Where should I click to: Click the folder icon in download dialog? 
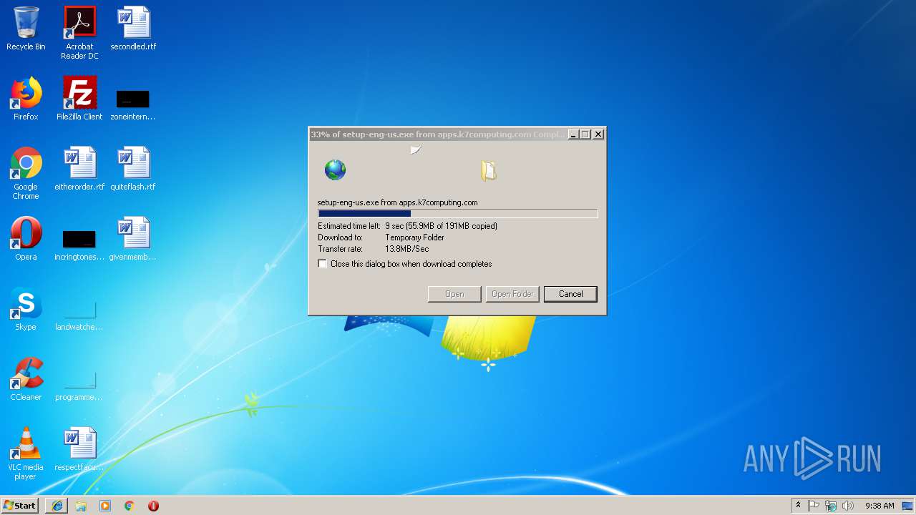tap(488, 170)
